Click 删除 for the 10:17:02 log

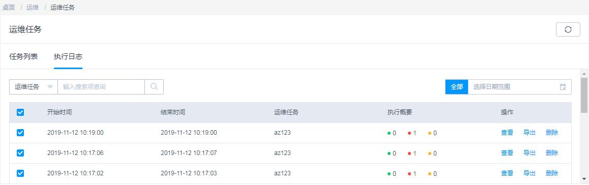[x=552, y=173]
